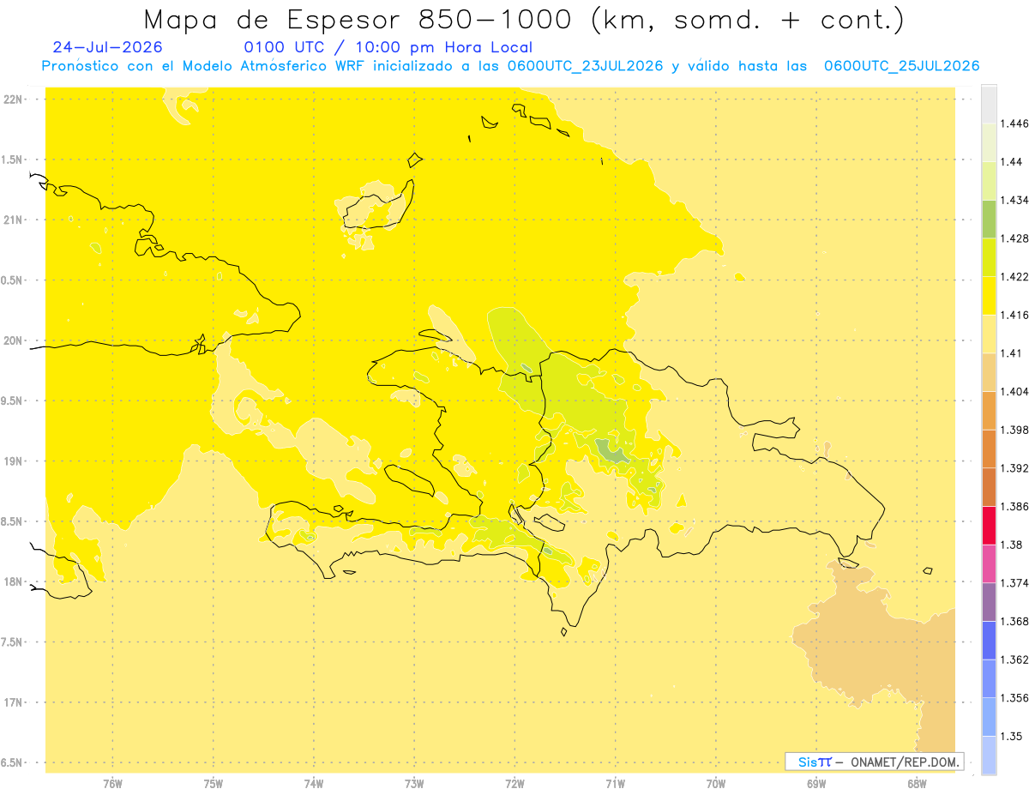Click the legend value '1.35'
1029x795 pixels.
pos(1012,737)
